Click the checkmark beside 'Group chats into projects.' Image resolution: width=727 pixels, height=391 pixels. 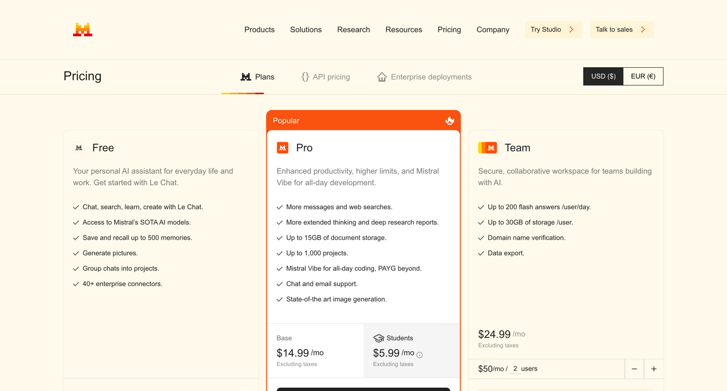(76, 269)
